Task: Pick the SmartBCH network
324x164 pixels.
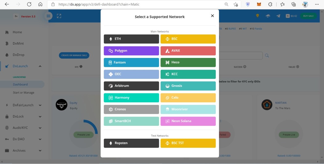Action: [x=132, y=121]
